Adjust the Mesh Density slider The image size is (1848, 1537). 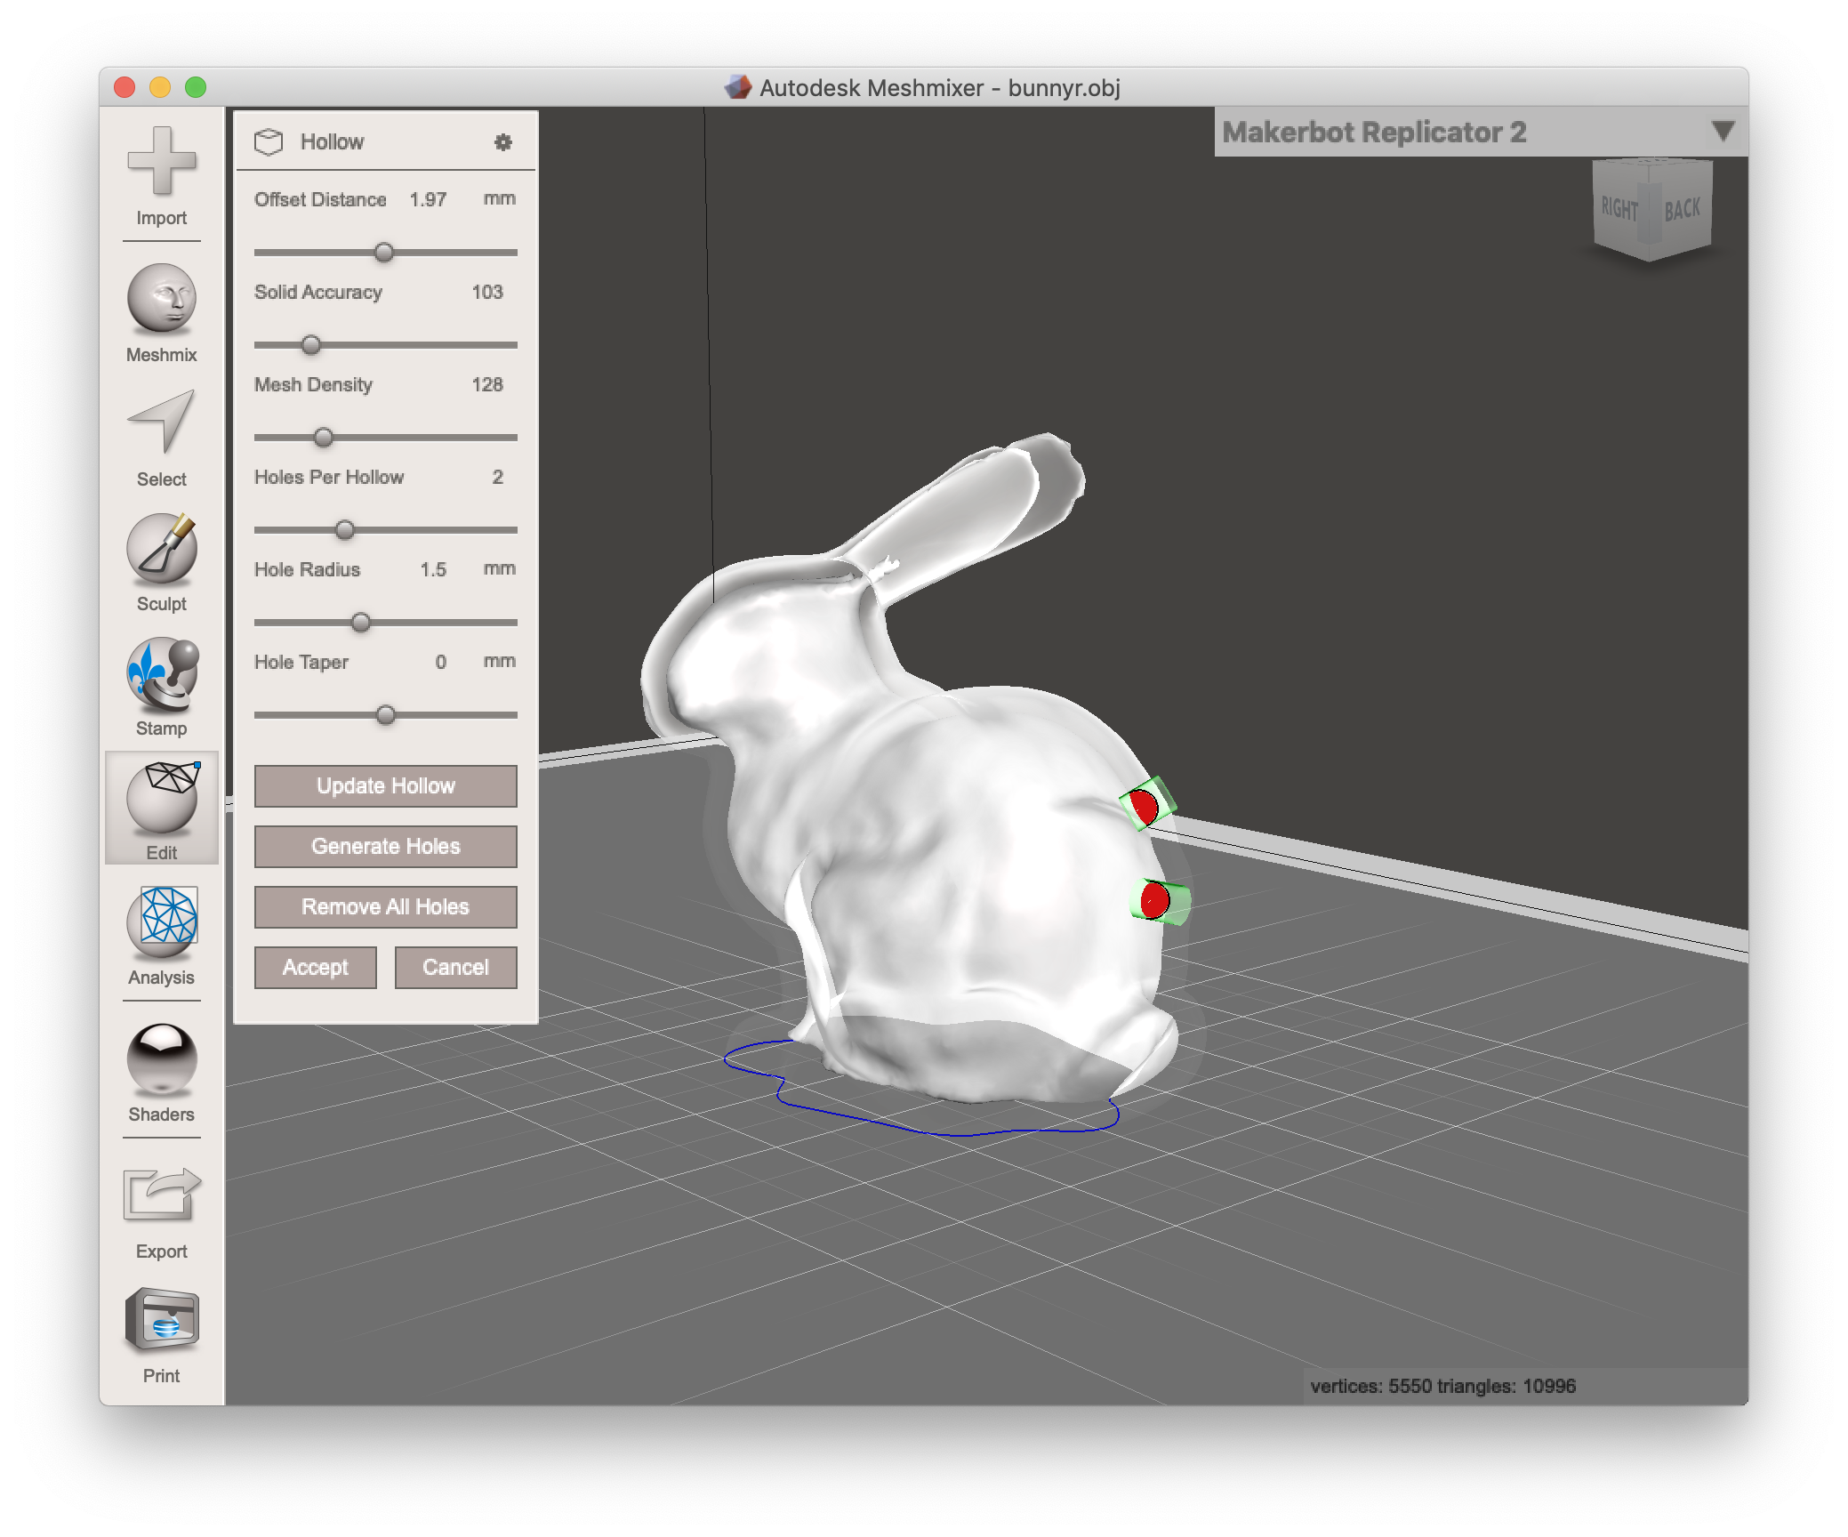point(324,438)
